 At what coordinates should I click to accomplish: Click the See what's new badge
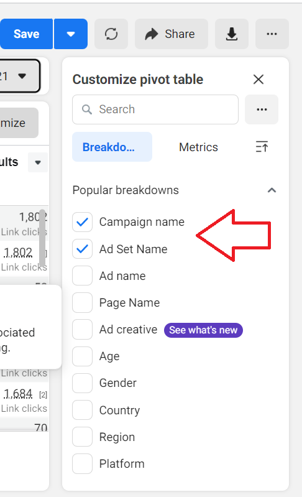click(203, 330)
